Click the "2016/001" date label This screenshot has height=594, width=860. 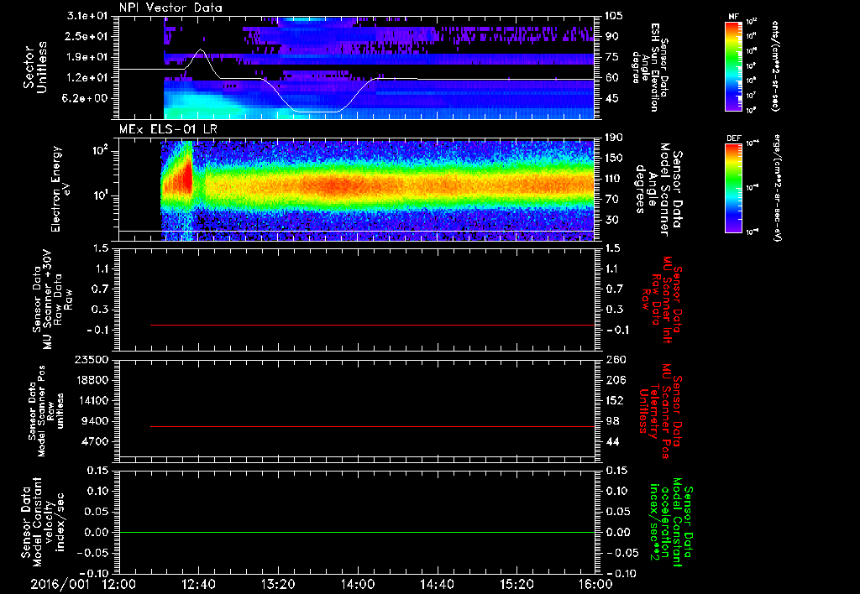(60, 584)
